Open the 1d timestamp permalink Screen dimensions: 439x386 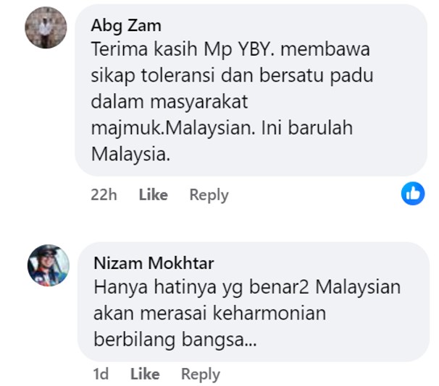tap(101, 374)
